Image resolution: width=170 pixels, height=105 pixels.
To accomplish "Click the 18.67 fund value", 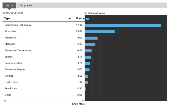I will click(79, 31).
